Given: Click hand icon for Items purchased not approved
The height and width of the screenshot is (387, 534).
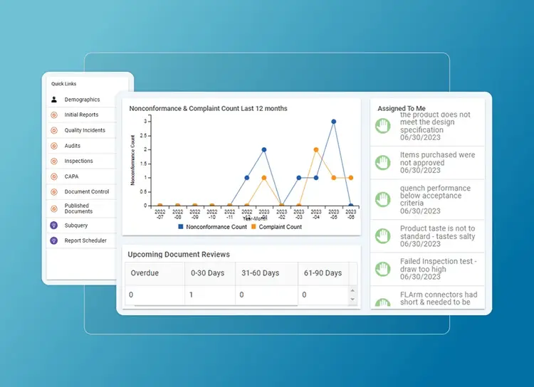Looking at the screenshot, I should pos(383,162).
